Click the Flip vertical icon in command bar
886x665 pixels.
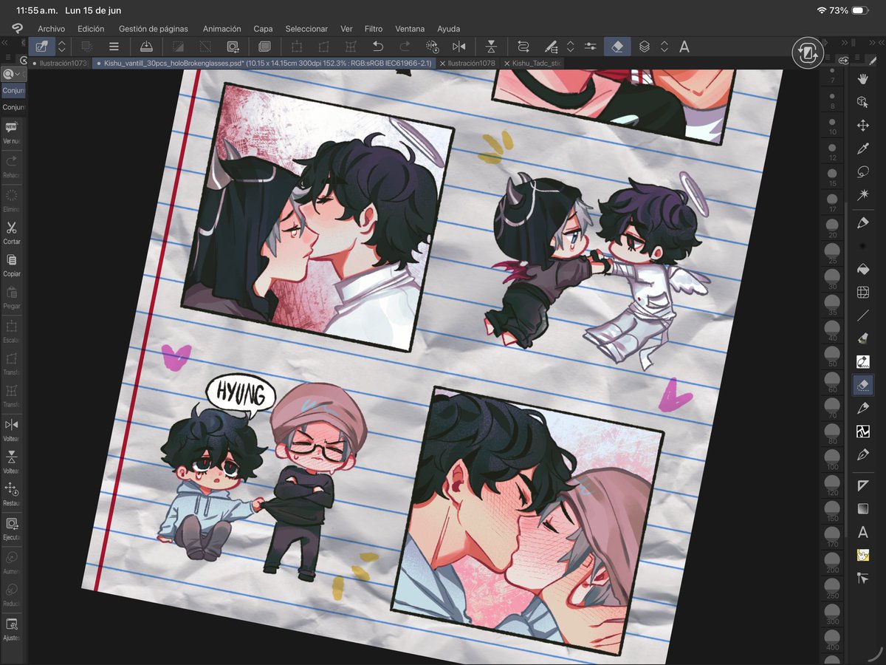491,47
